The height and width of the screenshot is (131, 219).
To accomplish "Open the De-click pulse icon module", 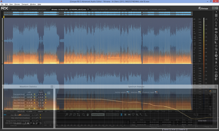I will click(216, 22).
